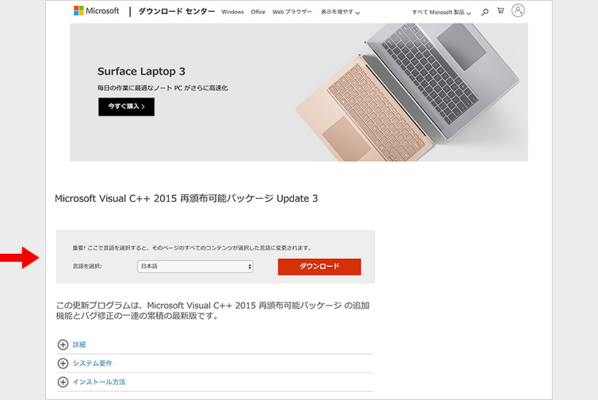Viewport: 598px width, 400px height.
Task: Click the plus icon beside インストール方法
Action: pos(63,382)
